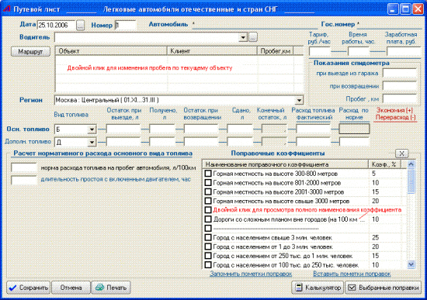This screenshot has height=300, width=427.
Task: Click the Отмена button
Action: click(71, 288)
